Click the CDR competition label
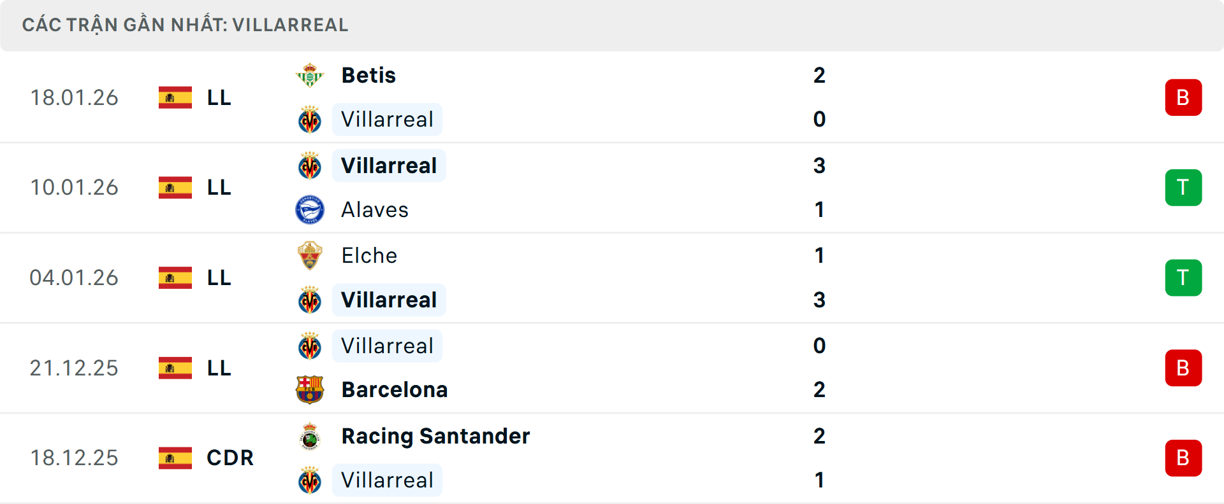This screenshot has width=1224, height=504. (x=229, y=458)
